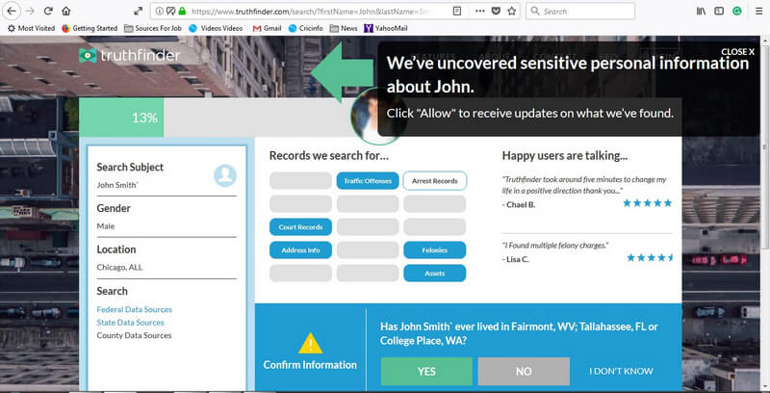Open the Most Visited bookmarks menu
The height and width of the screenshot is (393, 770).
31,29
